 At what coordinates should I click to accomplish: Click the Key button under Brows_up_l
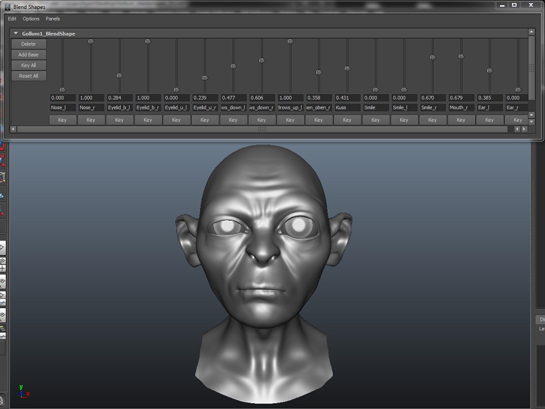point(290,120)
